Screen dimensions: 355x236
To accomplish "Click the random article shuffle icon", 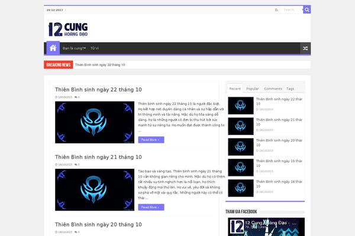I will [305, 48].
